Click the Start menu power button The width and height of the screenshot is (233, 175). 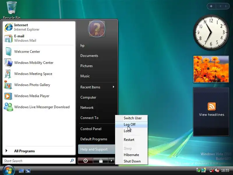pos(85,161)
